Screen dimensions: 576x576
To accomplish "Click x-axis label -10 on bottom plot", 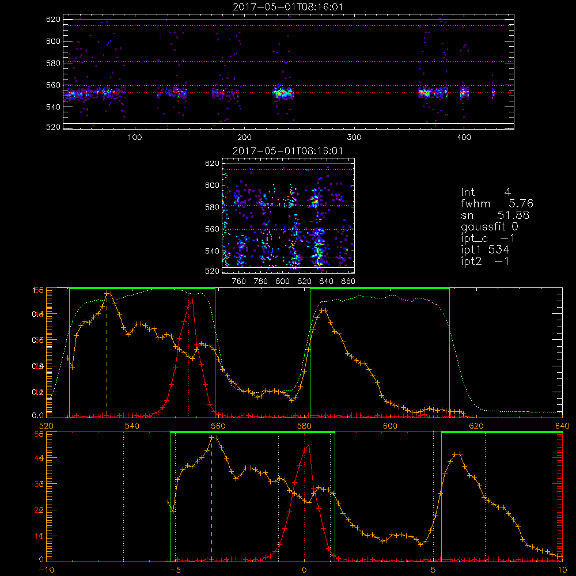I will pyautogui.click(x=46, y=570).
